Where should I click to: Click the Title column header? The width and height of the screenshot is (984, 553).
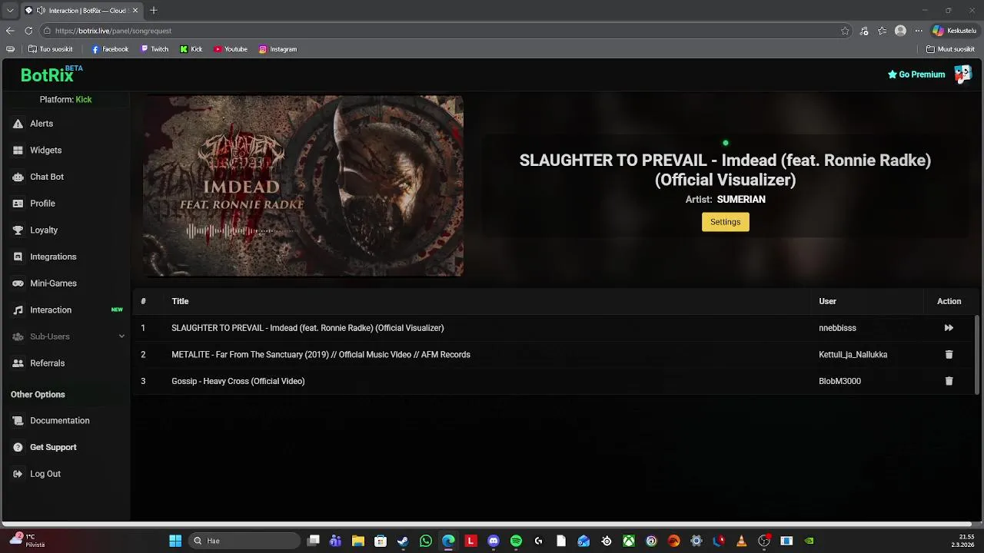click(x=180, y=302)
